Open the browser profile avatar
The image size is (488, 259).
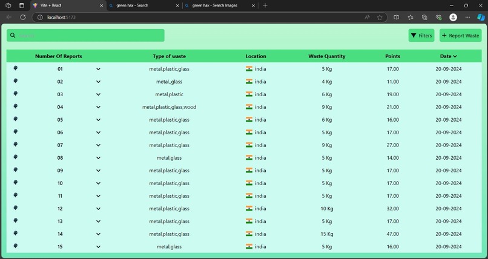click(x=453, y=18)
